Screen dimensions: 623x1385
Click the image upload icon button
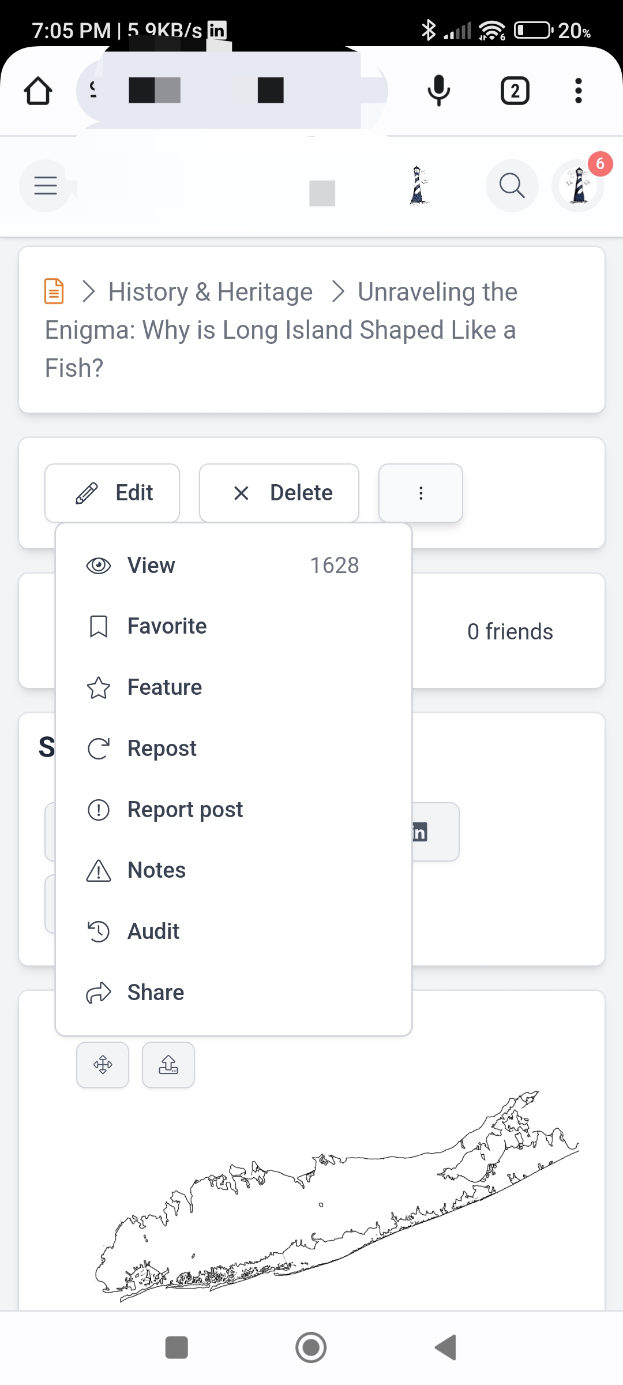tap(168, 1065)
